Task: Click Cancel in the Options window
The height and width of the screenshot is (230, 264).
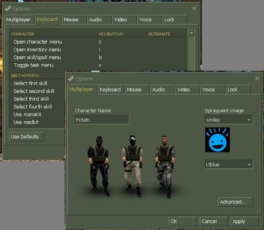Action: click(213, 221)
